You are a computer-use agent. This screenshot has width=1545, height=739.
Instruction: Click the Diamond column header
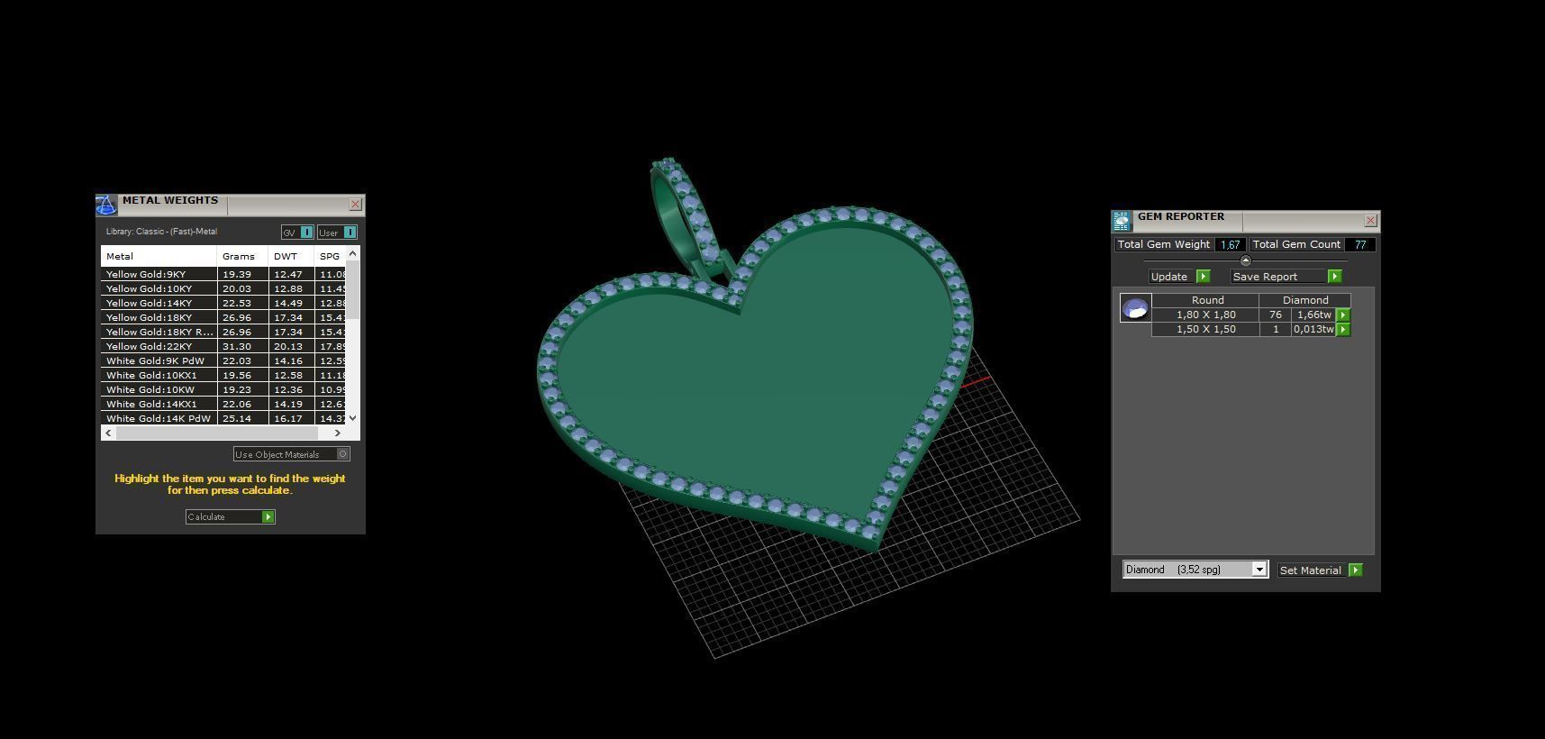[x=1304, y=300]
